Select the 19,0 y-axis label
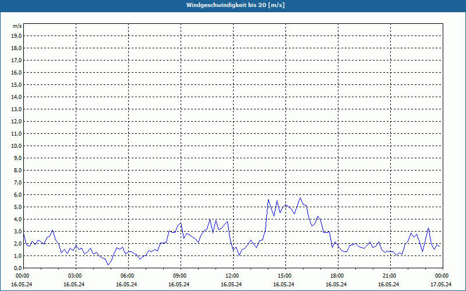This screenshot has height=291, width=466. (17, 36)
